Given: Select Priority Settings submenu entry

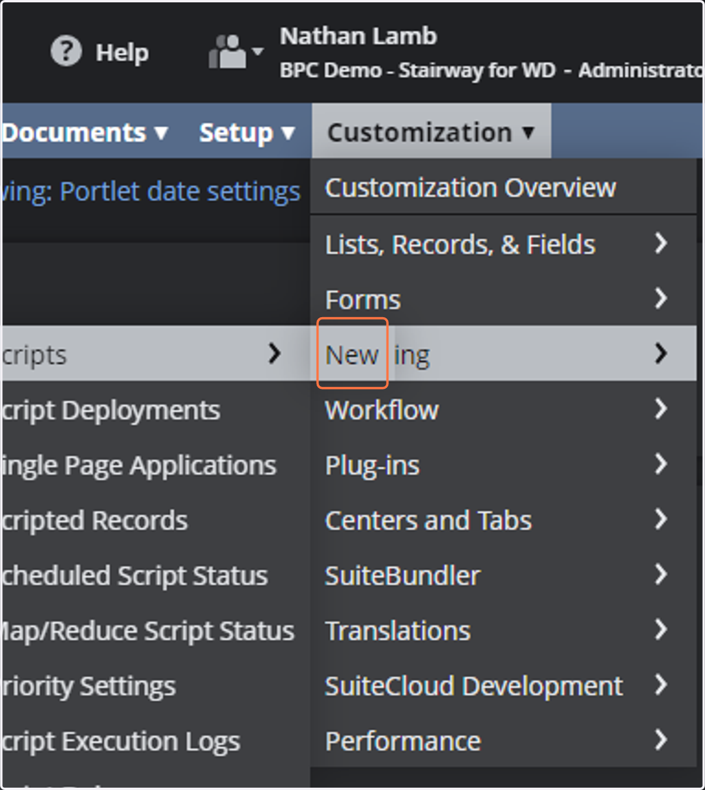Looking at the screenshot, I should pyautogui.click(x=156, y=685).
